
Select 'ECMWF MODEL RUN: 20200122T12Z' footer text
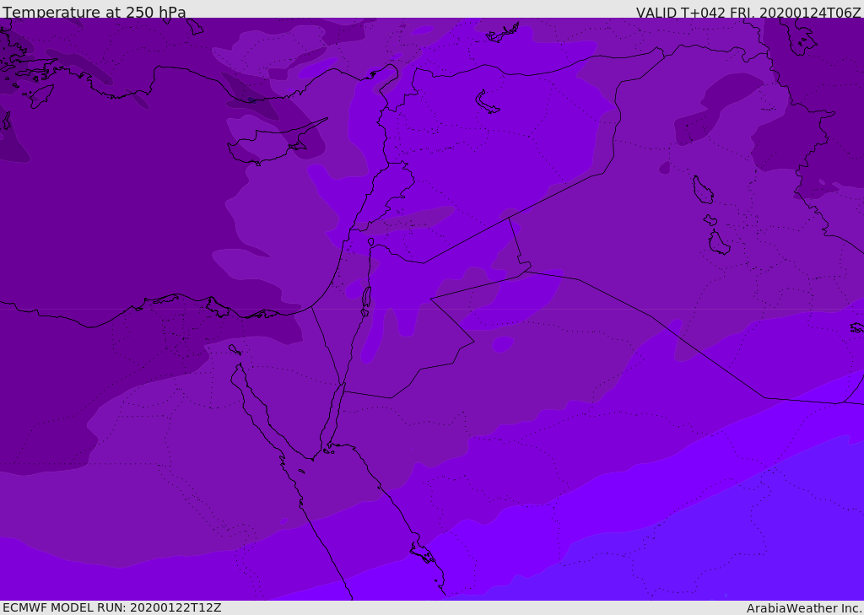coord(112,607)
